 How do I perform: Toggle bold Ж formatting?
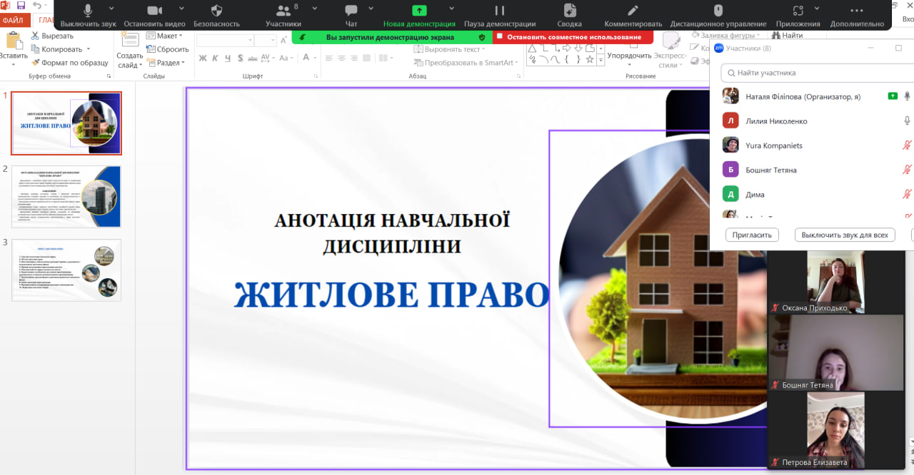[203, 58]
